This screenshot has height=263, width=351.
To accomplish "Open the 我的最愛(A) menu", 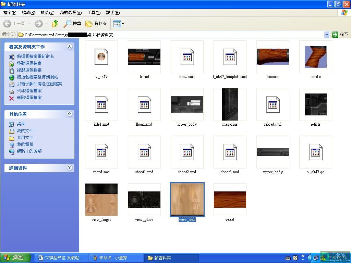I will tap(71, 13).
